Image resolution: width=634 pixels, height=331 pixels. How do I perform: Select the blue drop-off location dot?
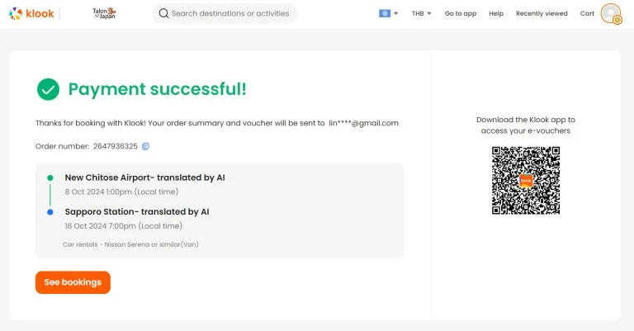pyautogui.click(x=50, y=212)
